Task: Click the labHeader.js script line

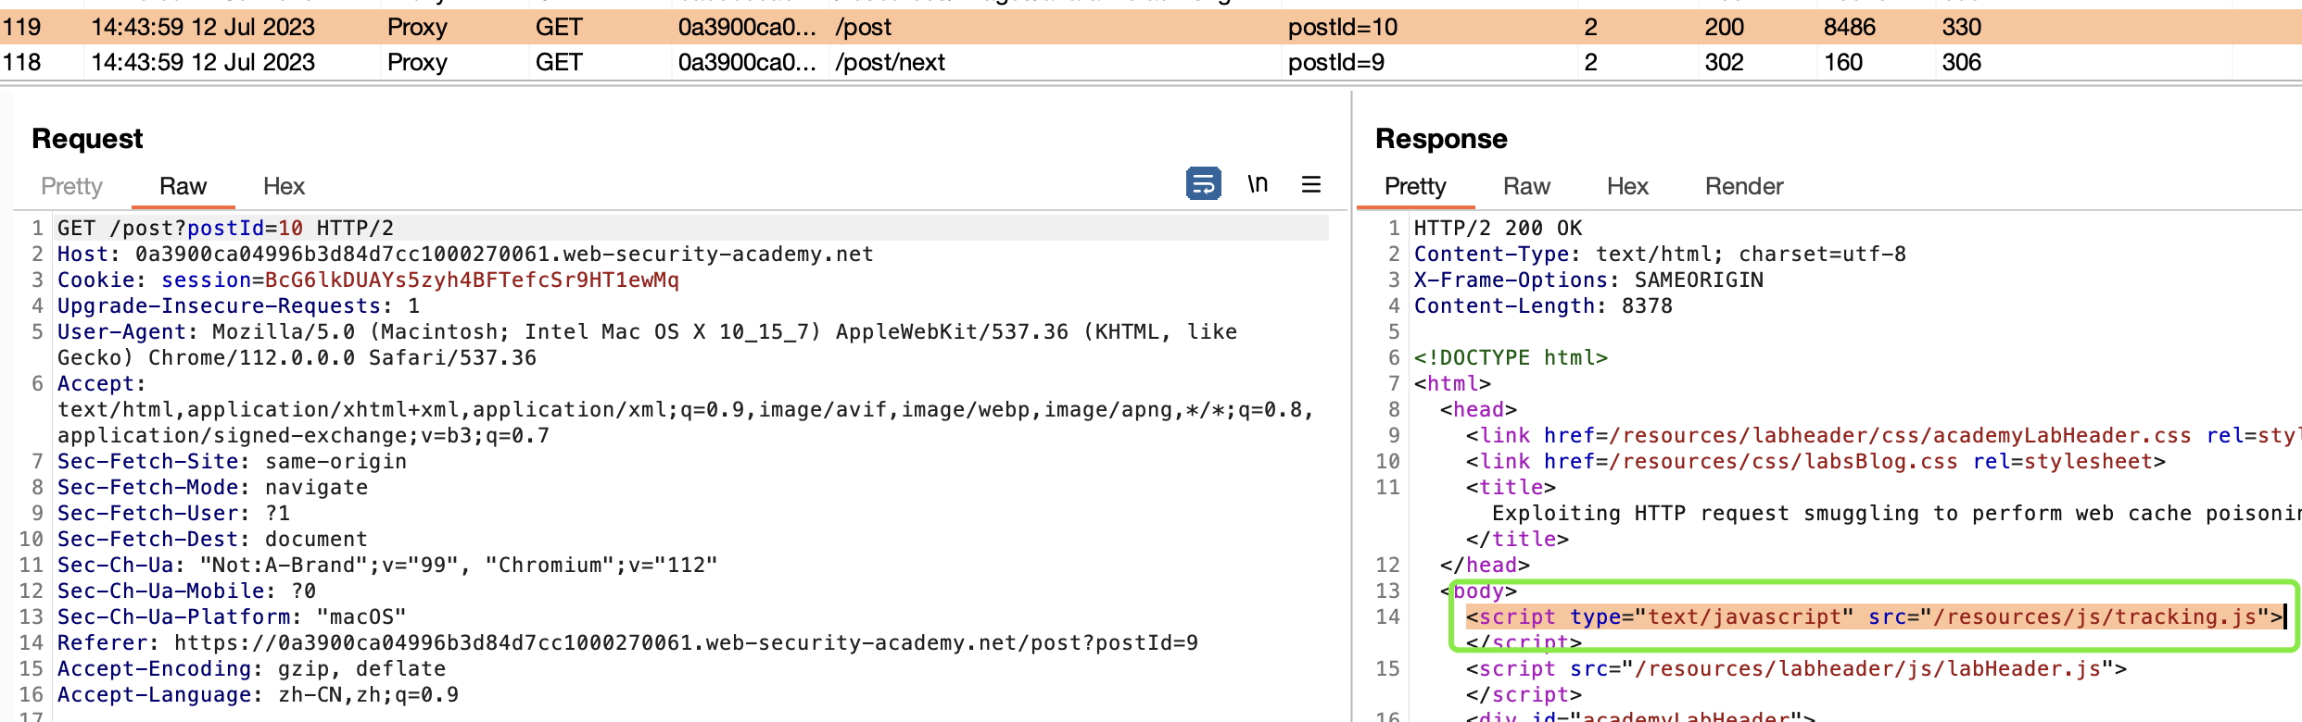Action: pos(1796,668)
